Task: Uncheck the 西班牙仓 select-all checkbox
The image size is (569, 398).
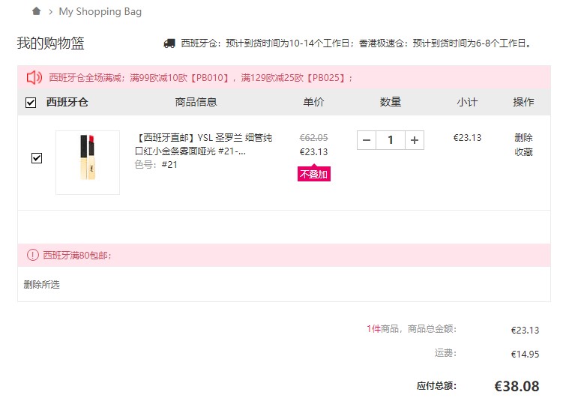Action: (31, 103)
